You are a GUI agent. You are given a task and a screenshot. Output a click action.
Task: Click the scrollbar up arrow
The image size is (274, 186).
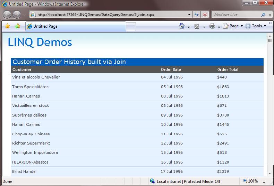pyautogui.click(x=270, y=36)
